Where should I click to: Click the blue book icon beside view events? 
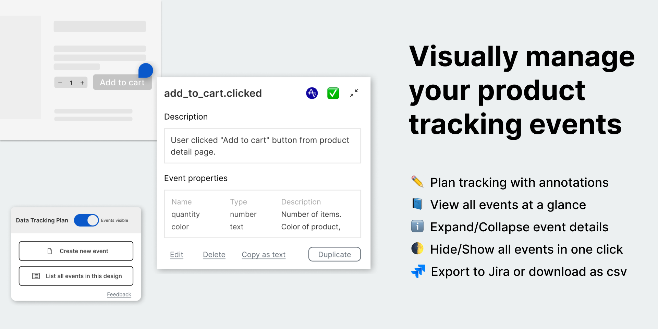(417, 204)
